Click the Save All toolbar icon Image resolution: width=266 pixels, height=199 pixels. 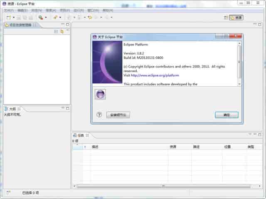(x=25, y=17)
